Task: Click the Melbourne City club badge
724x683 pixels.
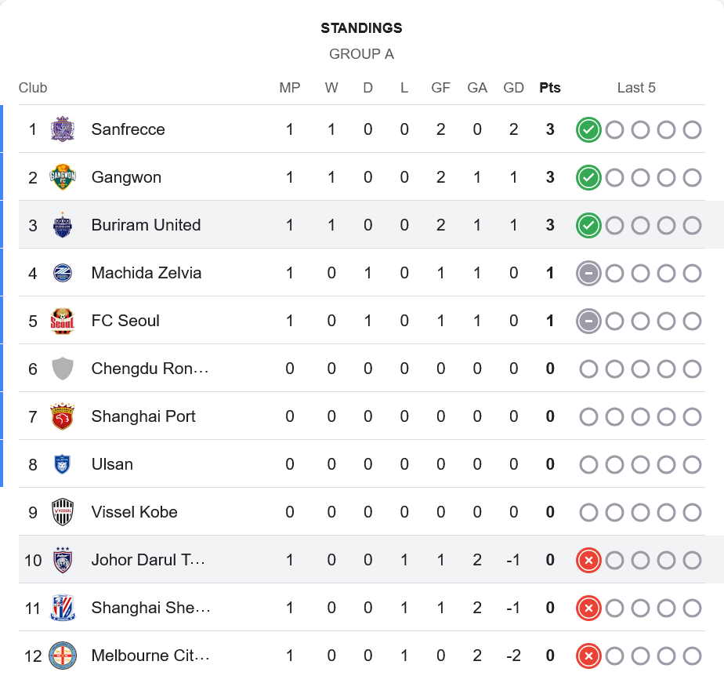Action: point(62,656)
